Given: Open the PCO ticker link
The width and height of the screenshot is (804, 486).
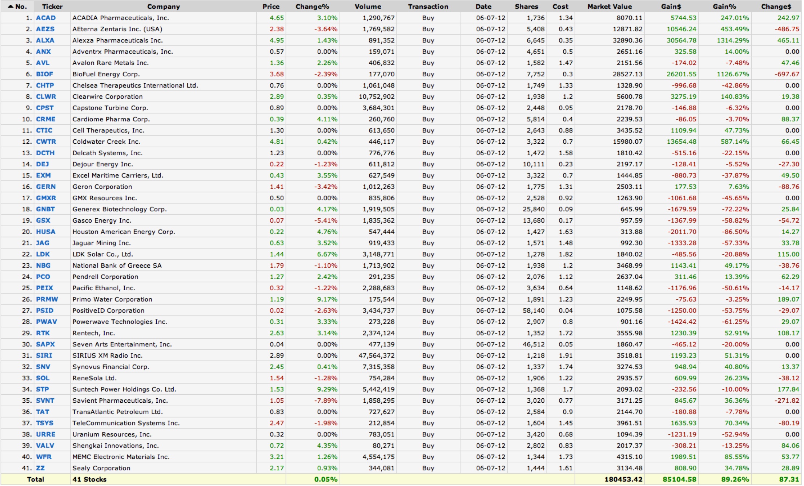Looking at the screenshot, I should click(x=43, y=277).
